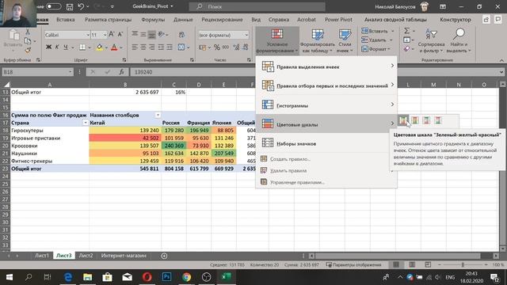Open Правила выделения ячеек submenu
Image resolution: width=507 pixels, height=285 pixels.
(x=326, y=66)
